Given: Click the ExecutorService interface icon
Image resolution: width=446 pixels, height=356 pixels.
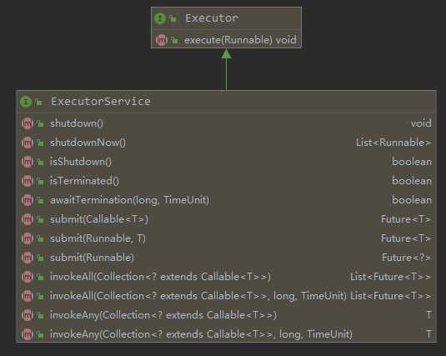Looking at the screenshot, I should (x=26, y=102).
